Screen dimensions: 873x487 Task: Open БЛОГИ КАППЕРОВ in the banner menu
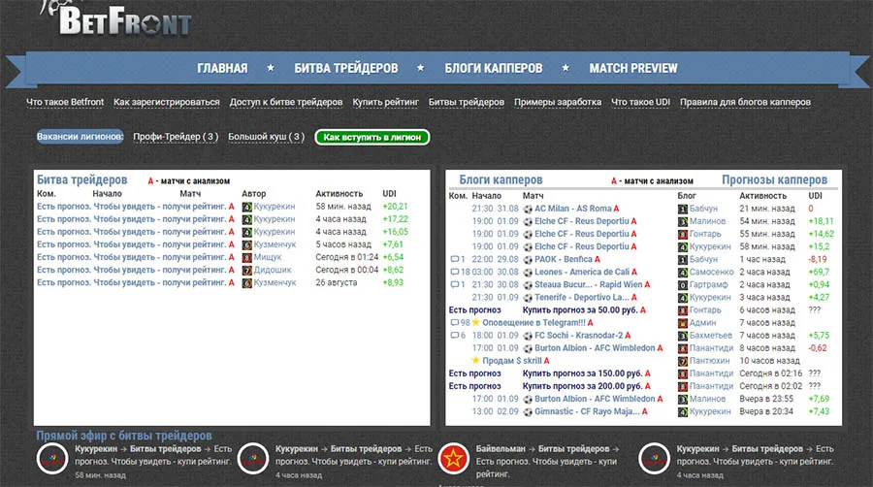[x=494, y=69]
